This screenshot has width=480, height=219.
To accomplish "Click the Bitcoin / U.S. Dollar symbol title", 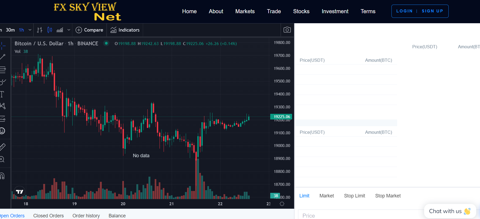I will (x=39, y=43).
